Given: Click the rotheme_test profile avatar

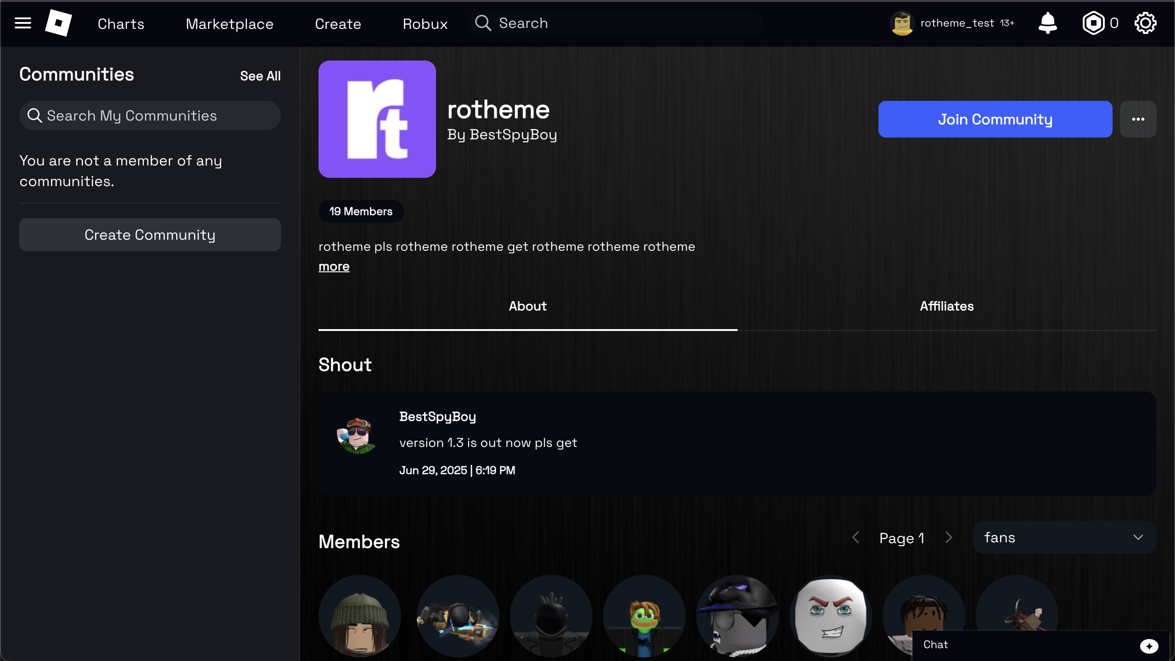Looking at the screenshot, I should (901, 23).
